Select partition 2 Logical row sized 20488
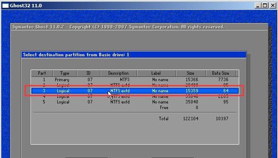 pyautogui.click(x=135, y=85)
